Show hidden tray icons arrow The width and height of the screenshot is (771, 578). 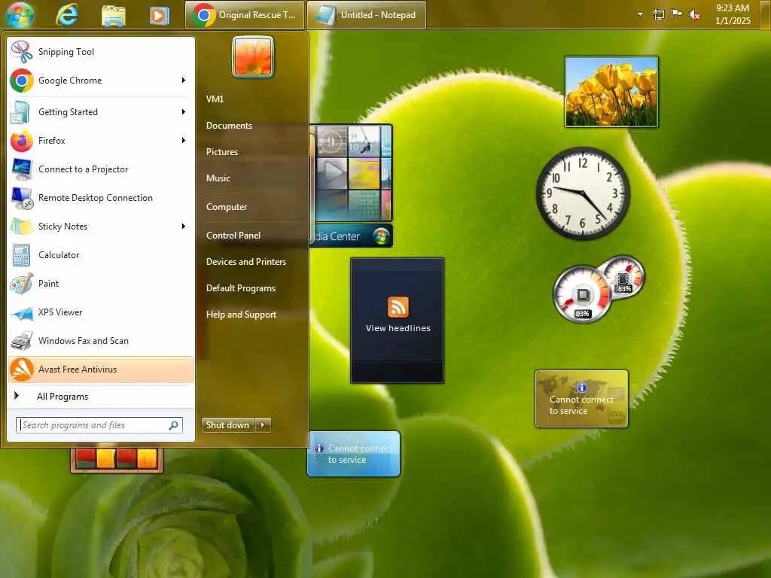click(x=640, y=14)
